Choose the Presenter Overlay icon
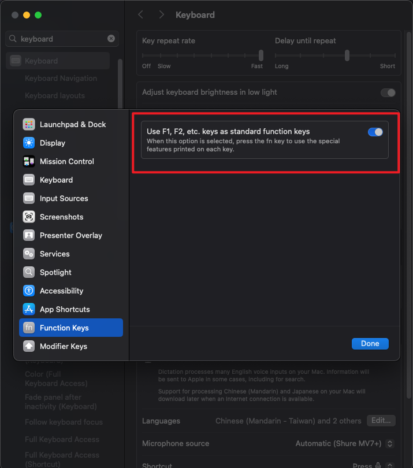The width and height of the screenshot is (413, 468). pyautogui.click(x=29, y=235)
